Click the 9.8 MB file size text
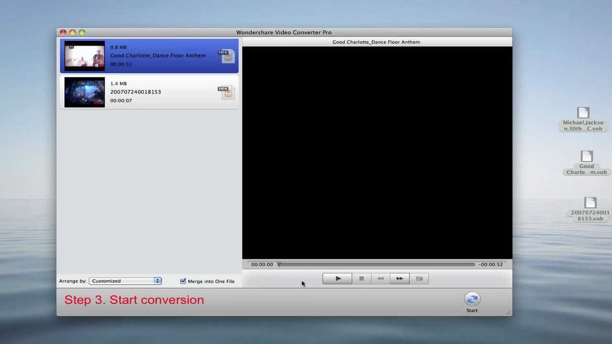Screen dimensions: 612x344 coord(118,47)
